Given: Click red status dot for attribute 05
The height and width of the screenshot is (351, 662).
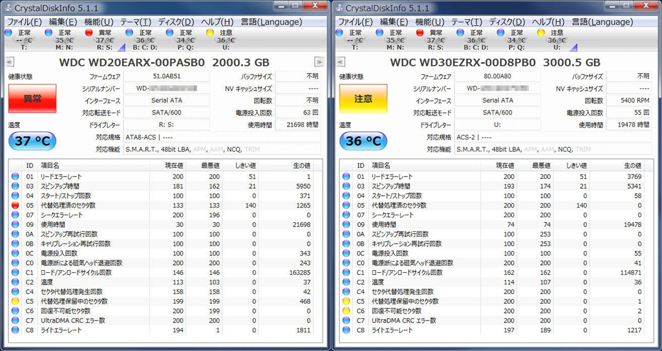Looking at the screenshot, I should [x=16, y=206].
